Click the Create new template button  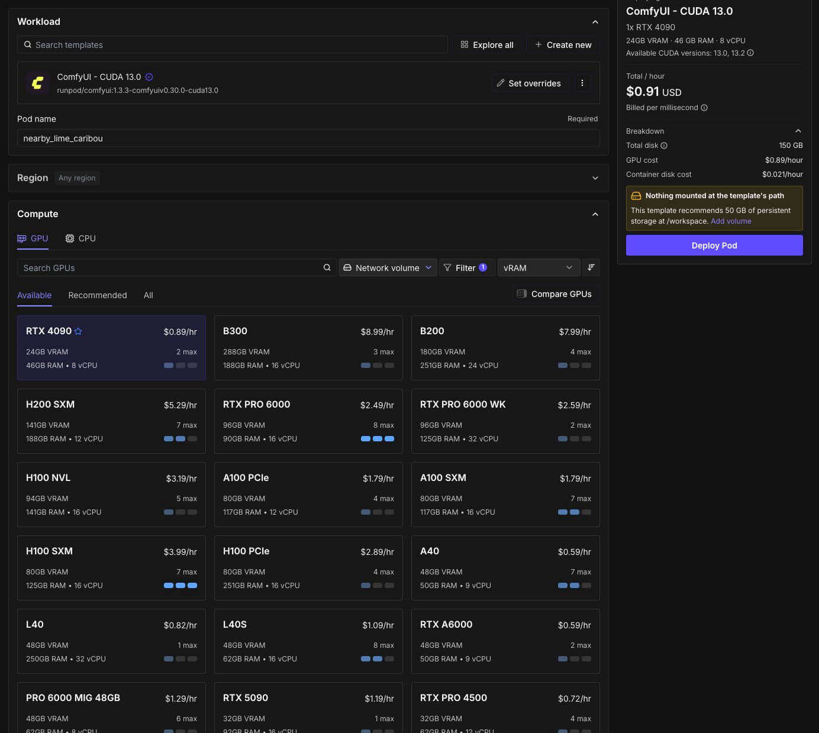[563, 45]
